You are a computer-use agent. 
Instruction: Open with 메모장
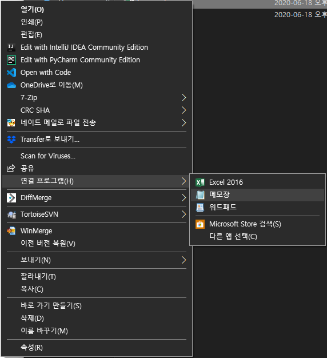click(257, 195)
